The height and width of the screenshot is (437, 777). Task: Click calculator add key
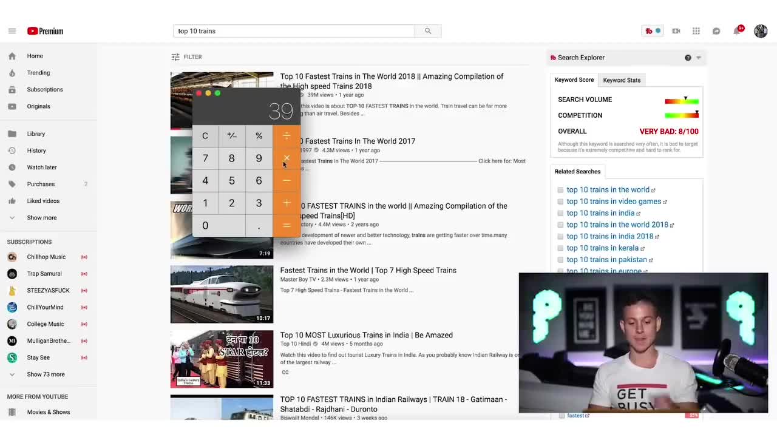click(287, 203)
